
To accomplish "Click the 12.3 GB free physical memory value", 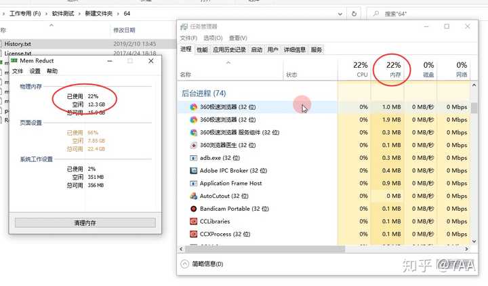I will [96, 104].
